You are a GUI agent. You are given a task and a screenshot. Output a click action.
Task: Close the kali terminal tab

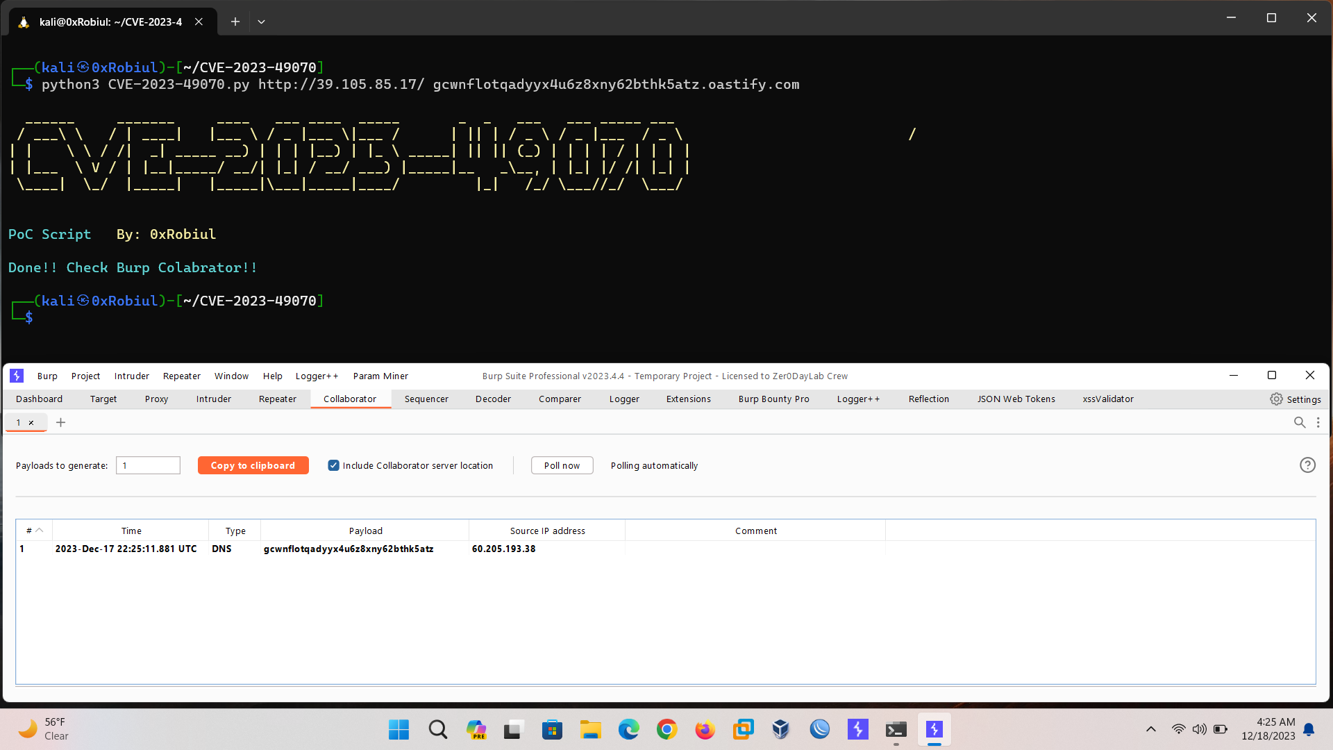(199, 22)
